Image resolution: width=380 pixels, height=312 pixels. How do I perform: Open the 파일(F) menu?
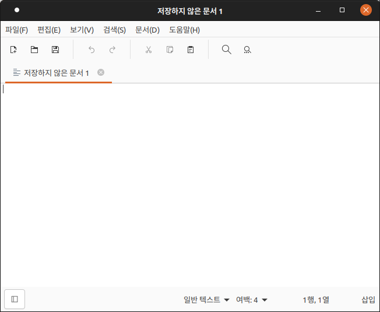(16, 30)
